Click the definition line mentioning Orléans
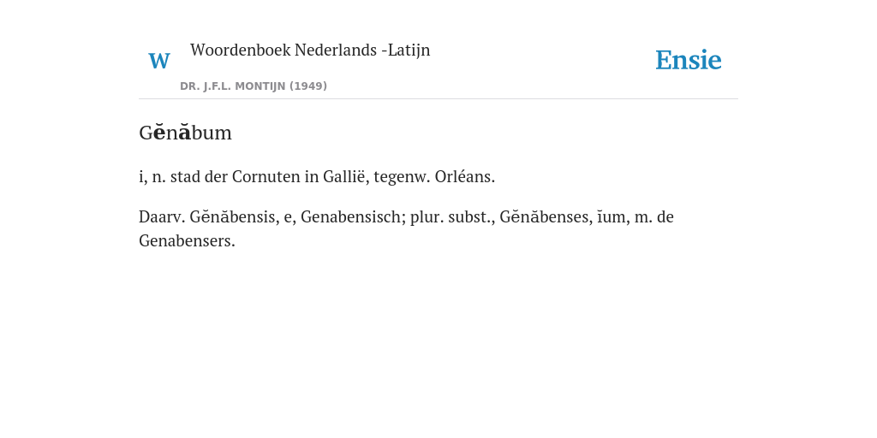877x438 pixels. (x=317, y=177)
